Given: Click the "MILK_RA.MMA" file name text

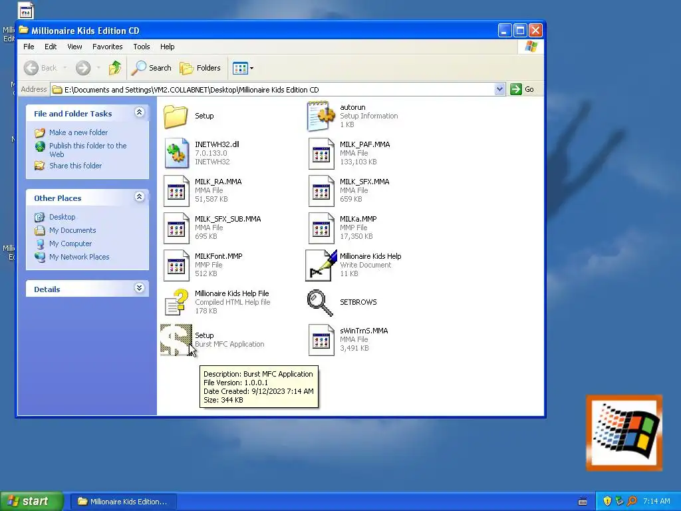Looking at the screenshot, I should [x=218, y=182].
